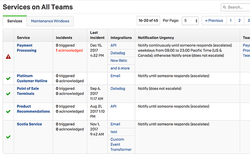Open the Datadog integration for Payment Processing

[117, 53]
